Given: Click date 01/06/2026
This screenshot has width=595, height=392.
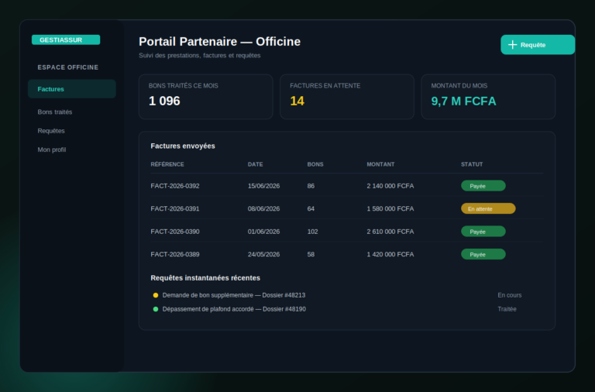Looking at the screenshot, I should coord(263,232).
